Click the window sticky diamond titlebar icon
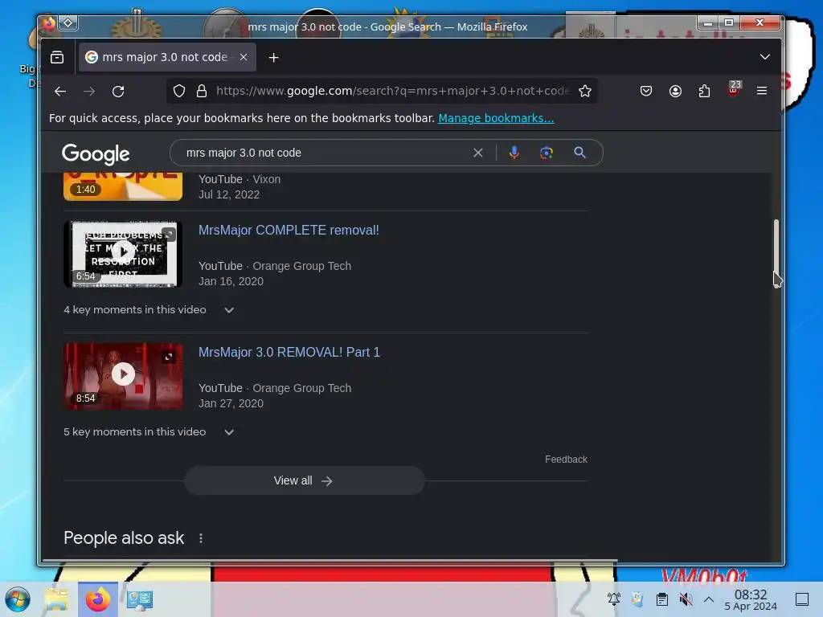 coord(68,22)
